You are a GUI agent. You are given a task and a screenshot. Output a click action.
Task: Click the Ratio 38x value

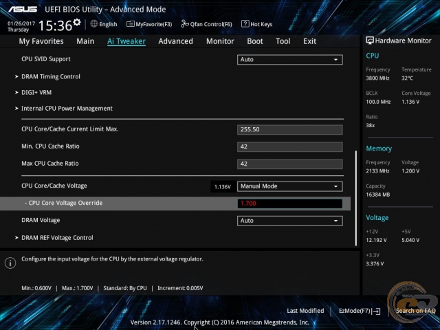371,125
